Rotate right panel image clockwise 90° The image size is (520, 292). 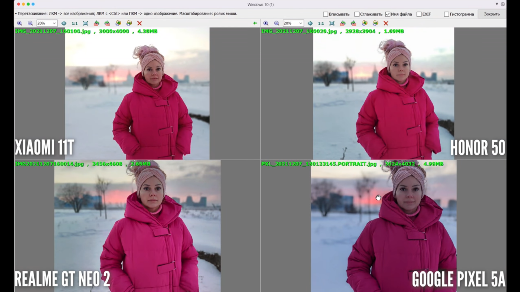(x=353, y=23)
